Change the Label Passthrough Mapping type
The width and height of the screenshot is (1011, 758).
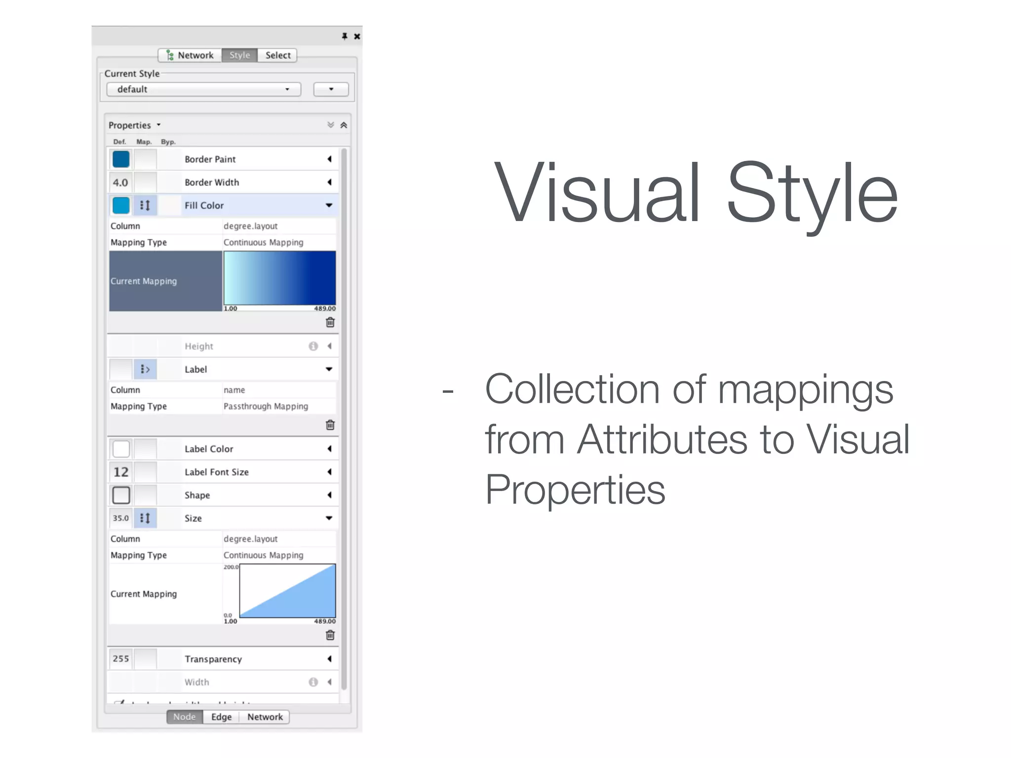click(x=279, y=406)
